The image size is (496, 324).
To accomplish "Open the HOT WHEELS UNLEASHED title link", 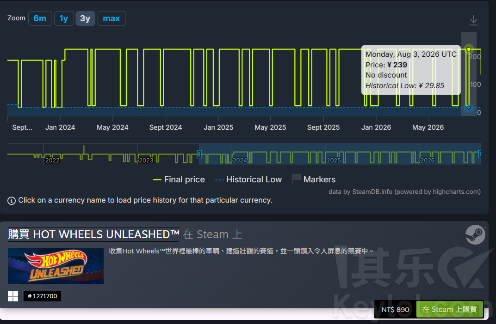I will (93, 234).
